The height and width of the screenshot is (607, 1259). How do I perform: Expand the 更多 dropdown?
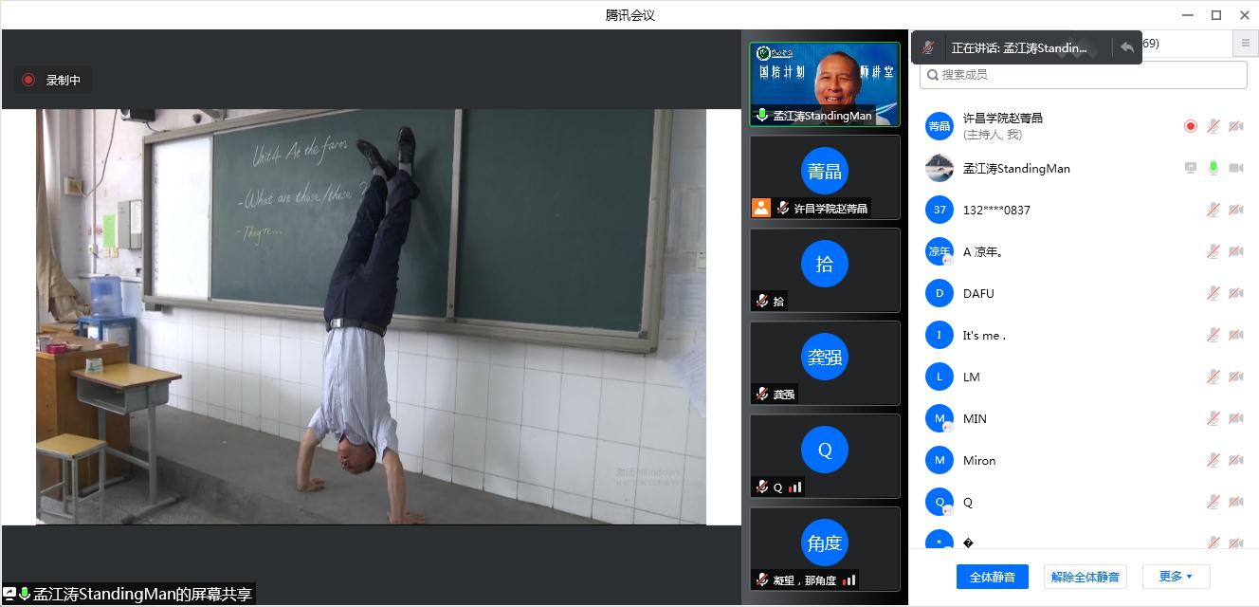pyautogui.click(x=1176, y=576)
